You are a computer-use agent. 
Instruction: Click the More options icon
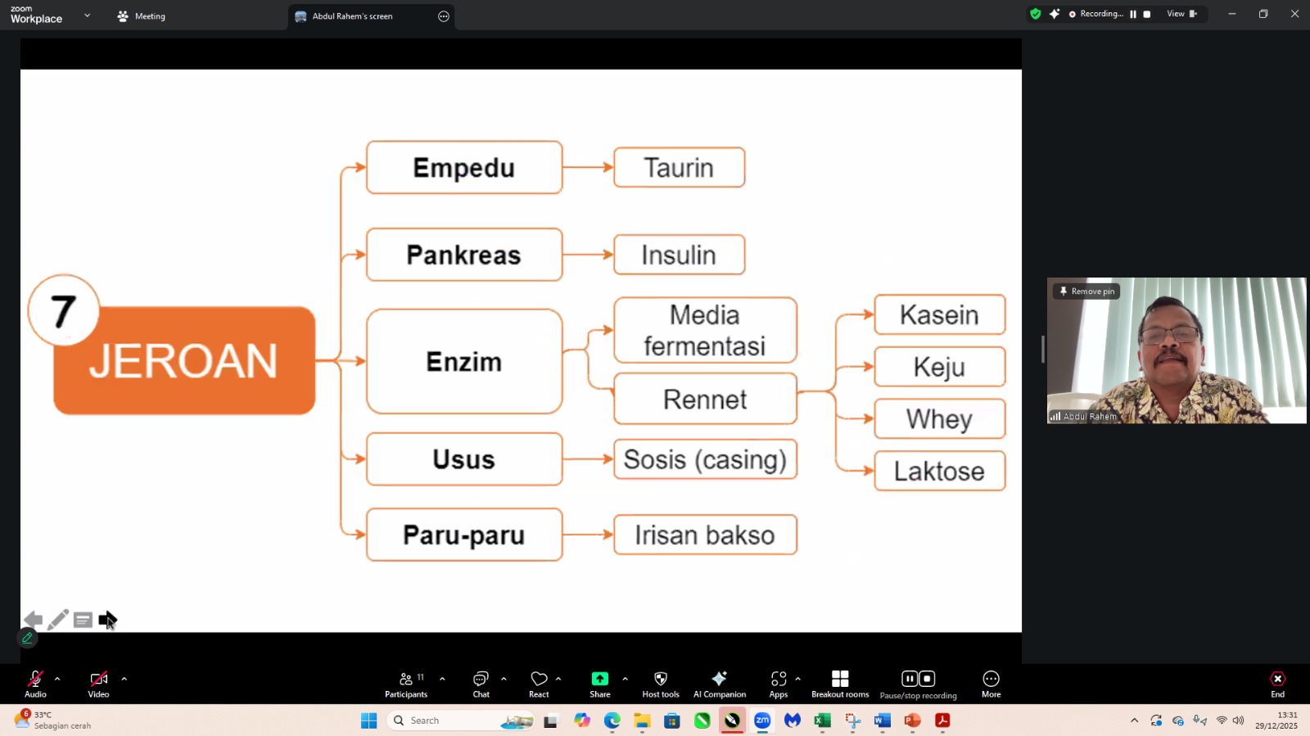pyautogui.click(x=991, y=680)
